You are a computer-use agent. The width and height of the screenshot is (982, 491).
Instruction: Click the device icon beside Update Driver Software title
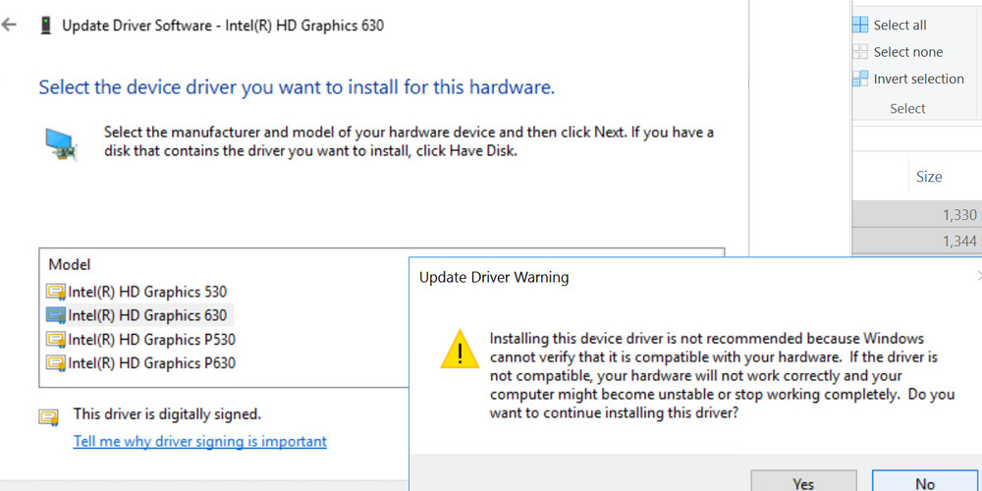coord(45,26)
